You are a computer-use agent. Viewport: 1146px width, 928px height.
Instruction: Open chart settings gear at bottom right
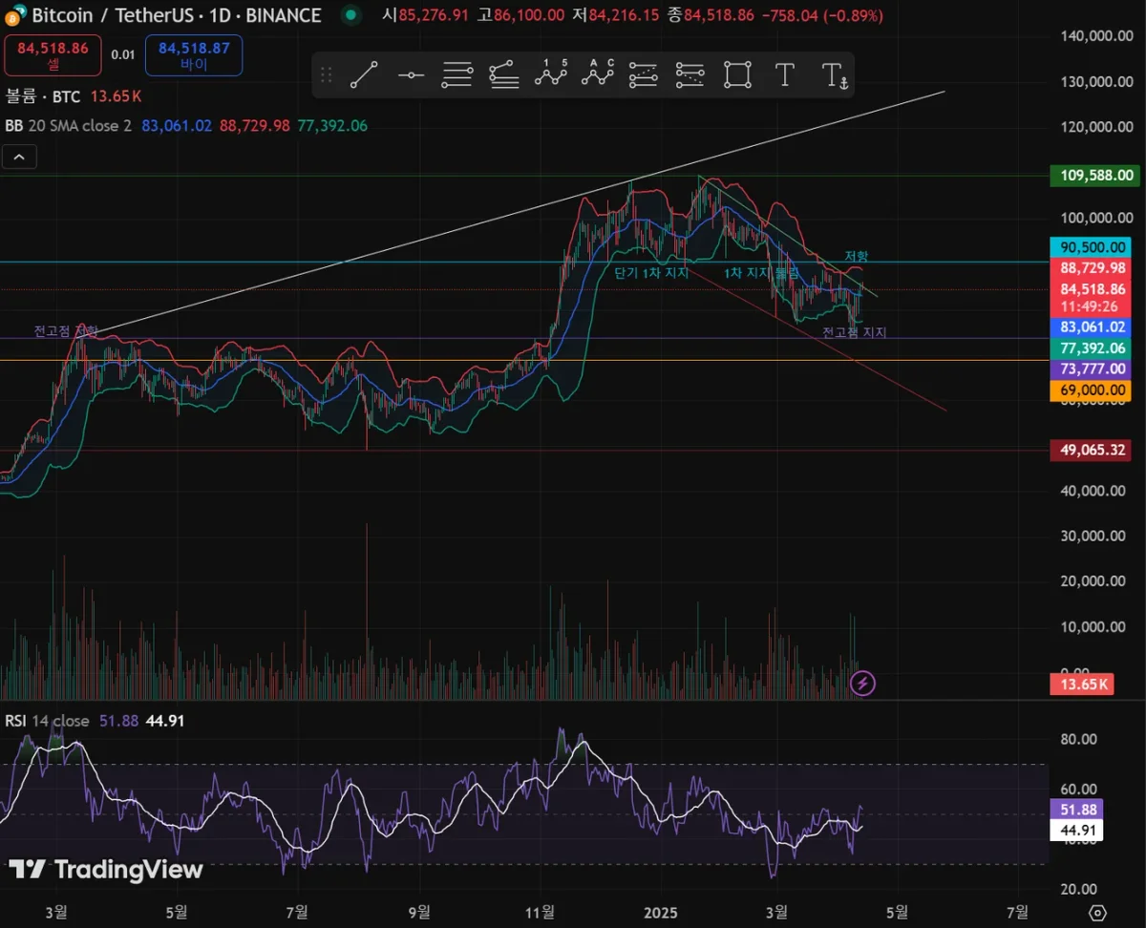(1097, 912)
